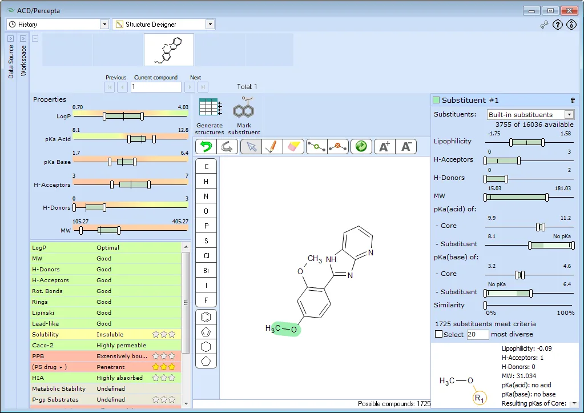Open the Workspace side tab

[23, 57]
